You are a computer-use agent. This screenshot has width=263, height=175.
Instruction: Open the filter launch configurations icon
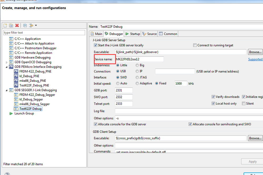(31, 25)
